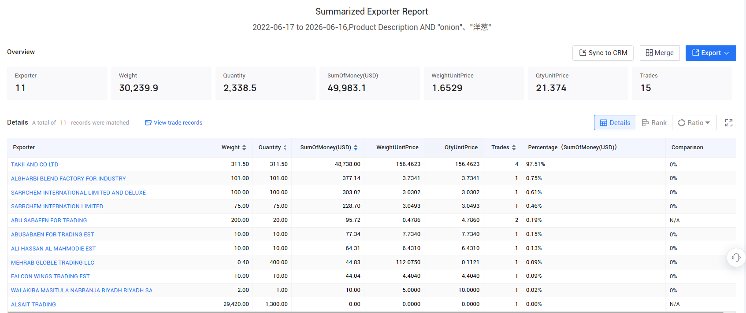
Task: Open SARRCHEM INTERNATIONAL LIMITED AND DELUXE
Action: tap(78, 193)
